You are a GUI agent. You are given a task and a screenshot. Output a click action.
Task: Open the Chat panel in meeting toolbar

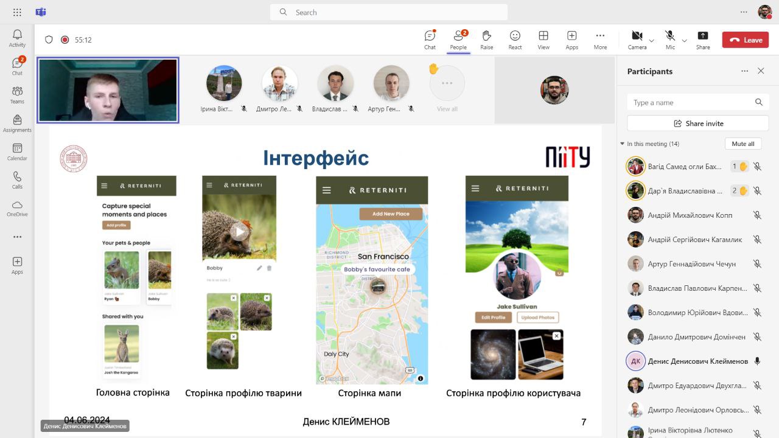430,40
